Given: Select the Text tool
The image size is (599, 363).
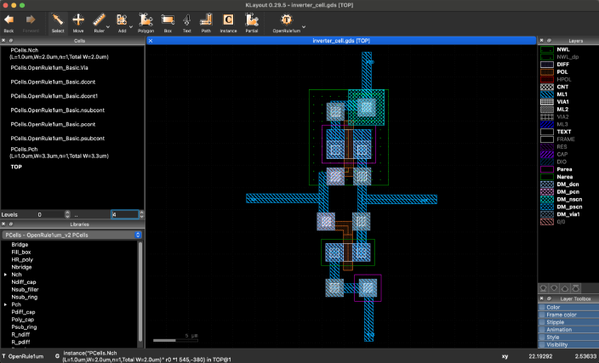Looking at the screenshot, I should click(187, 23).
